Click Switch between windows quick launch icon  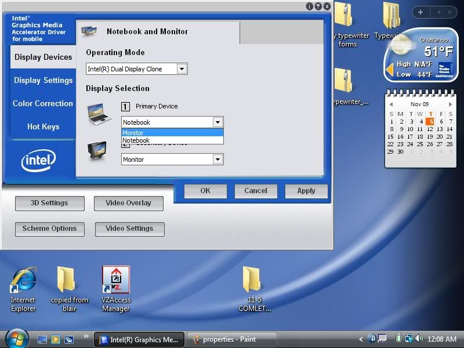pyautogui.click(x=69, y=339)
